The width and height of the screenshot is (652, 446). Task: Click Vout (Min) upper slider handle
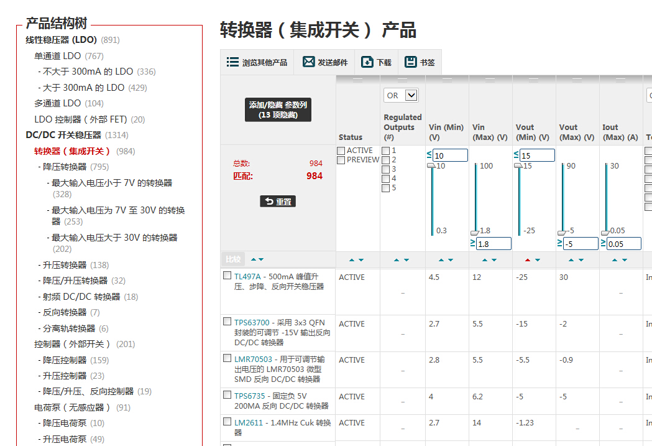pyautogui.click(x=518, y=165)
